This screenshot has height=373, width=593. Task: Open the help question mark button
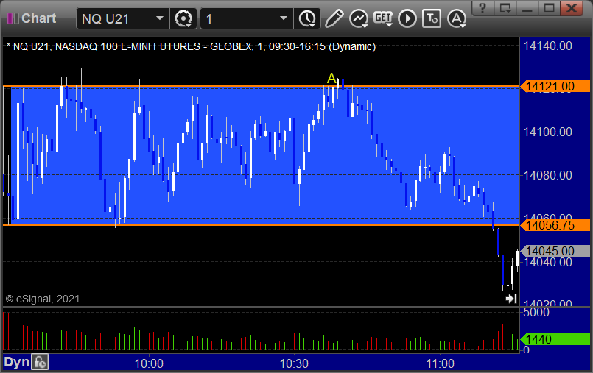[x=483, y=8]
